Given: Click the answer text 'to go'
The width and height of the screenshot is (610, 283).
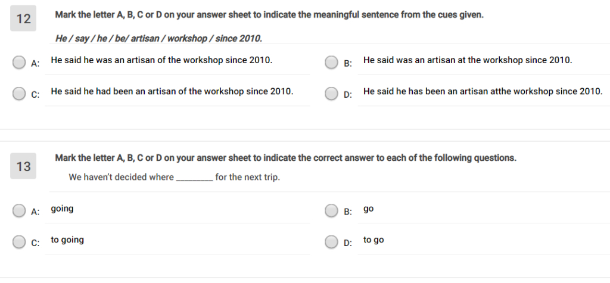Looking at the screenshot, I should pos(374,240).
